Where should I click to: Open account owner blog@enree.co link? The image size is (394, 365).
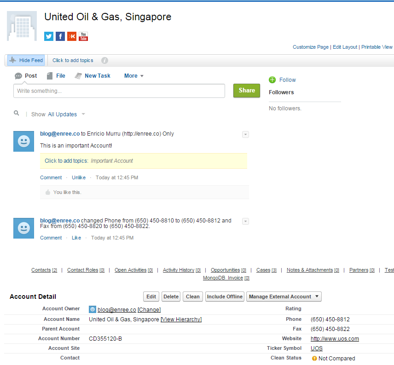(x=117, y=310)
